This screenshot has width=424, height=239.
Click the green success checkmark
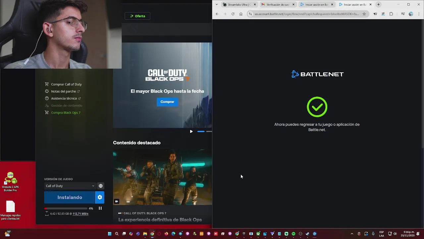pos(317,107)
